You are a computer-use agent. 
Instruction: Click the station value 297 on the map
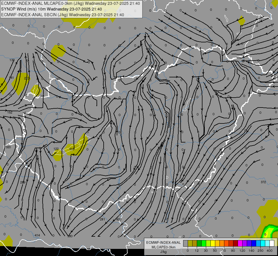(58, 79)
